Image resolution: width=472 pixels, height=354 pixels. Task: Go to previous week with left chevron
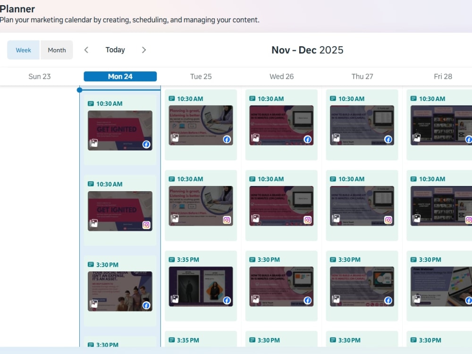(x=86, y=50)
